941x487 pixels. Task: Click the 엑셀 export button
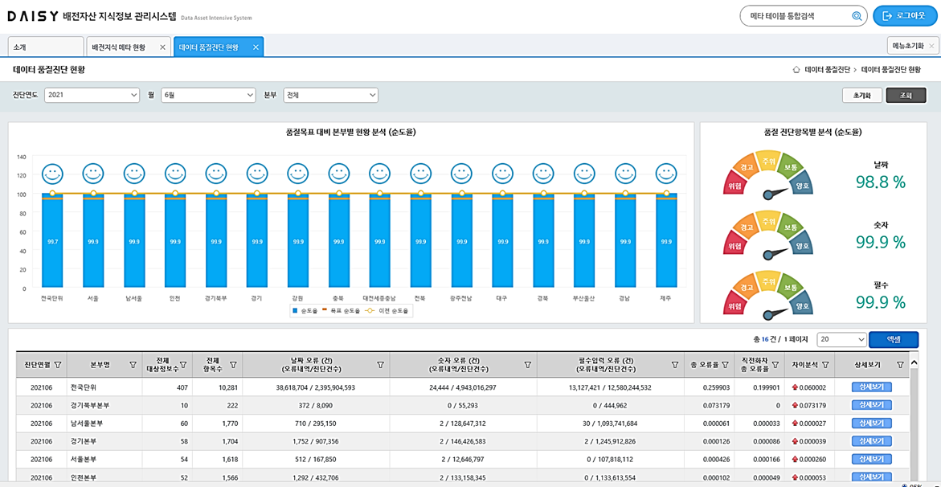pos(894,339)
